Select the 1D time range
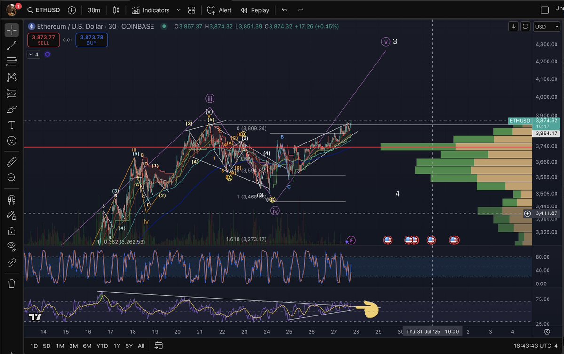Screen dimensions: 564x354 click(34, 346)
